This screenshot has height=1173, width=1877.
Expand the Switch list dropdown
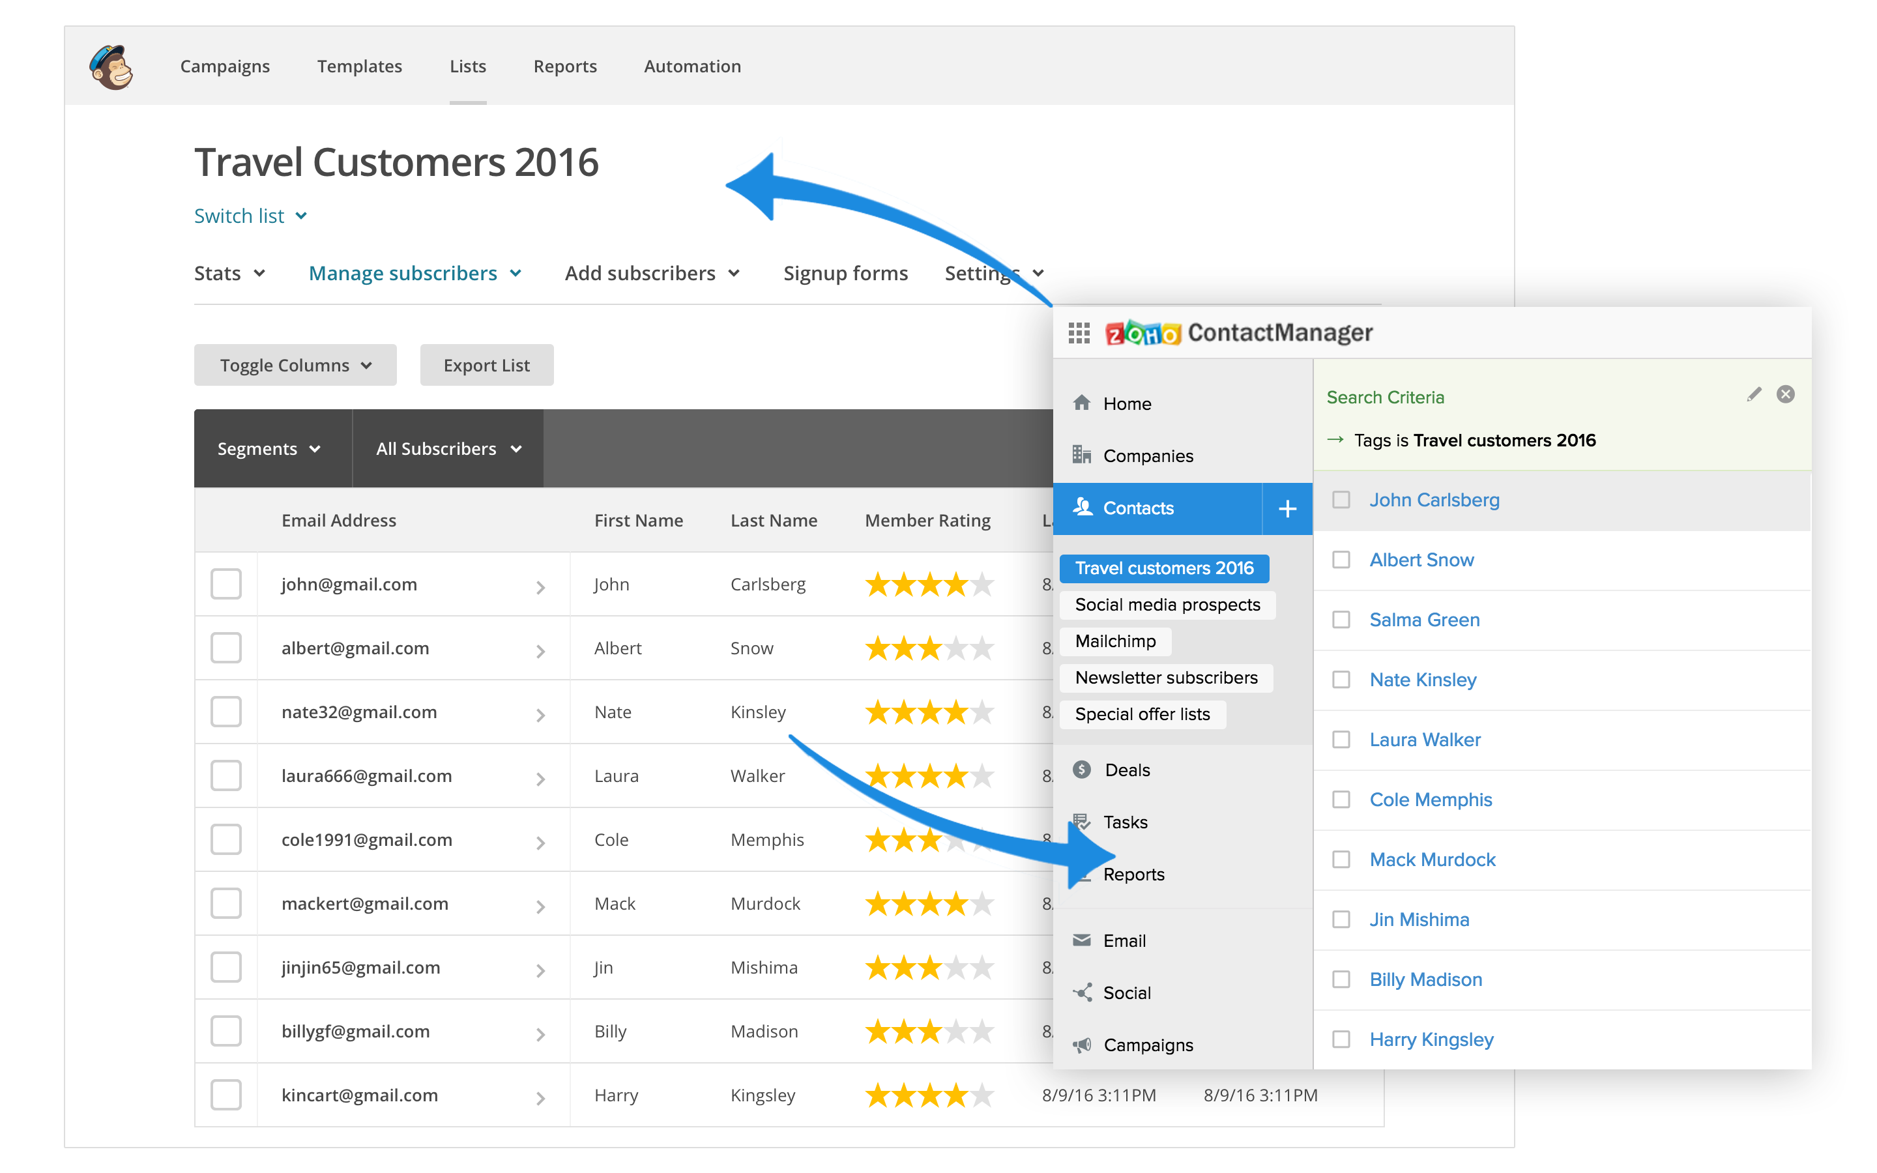[250, 216]
